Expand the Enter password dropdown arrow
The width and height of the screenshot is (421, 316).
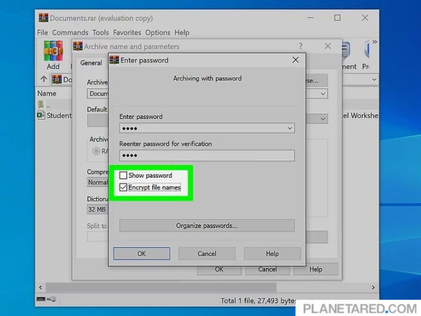[290, 128]
